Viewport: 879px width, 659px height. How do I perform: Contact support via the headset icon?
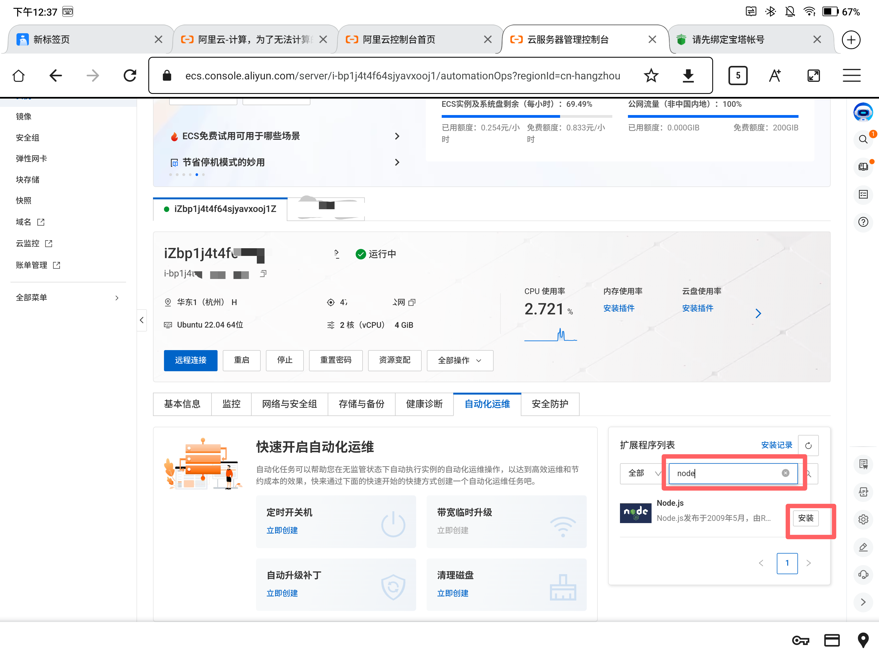coord(863,574)
